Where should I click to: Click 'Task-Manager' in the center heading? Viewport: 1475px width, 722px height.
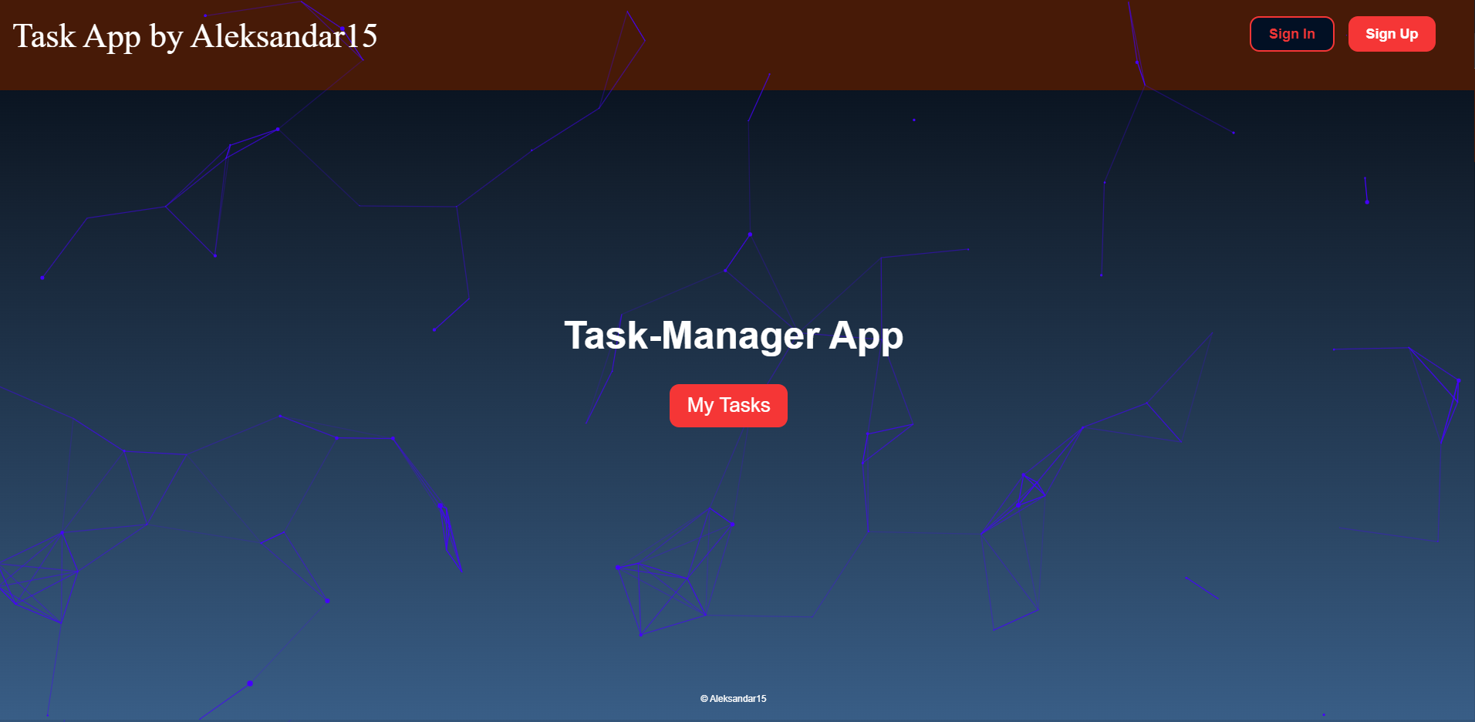(x=691, y=336)
